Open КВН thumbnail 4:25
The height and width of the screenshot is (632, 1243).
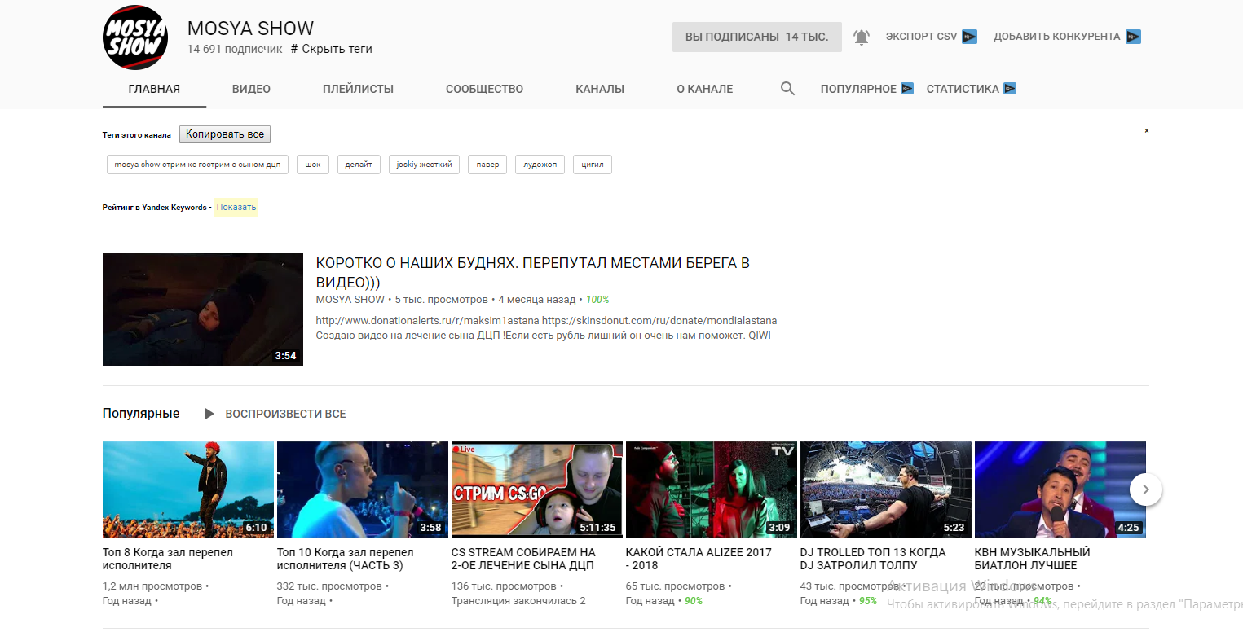pos(1060,489)
